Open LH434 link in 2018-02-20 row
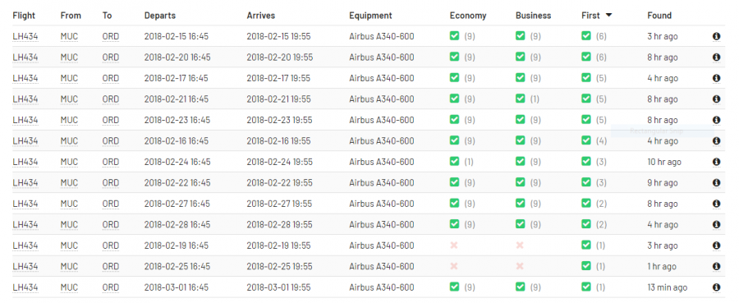Image resolution: width=739 pixels, height=303 pixels. click(25, 57)
